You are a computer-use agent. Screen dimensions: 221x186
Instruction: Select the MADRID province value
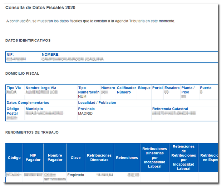85,114
